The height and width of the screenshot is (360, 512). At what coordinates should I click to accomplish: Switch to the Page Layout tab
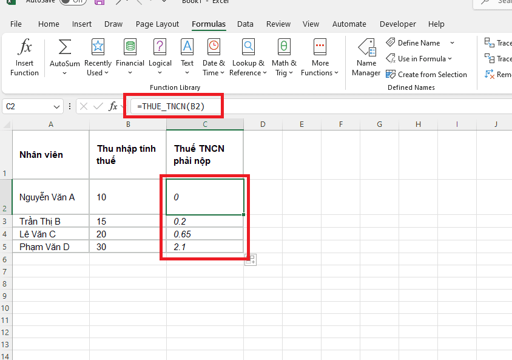(157, 24)
